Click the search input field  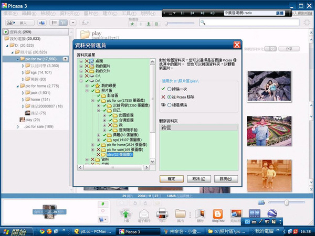(x=249, y=22)
